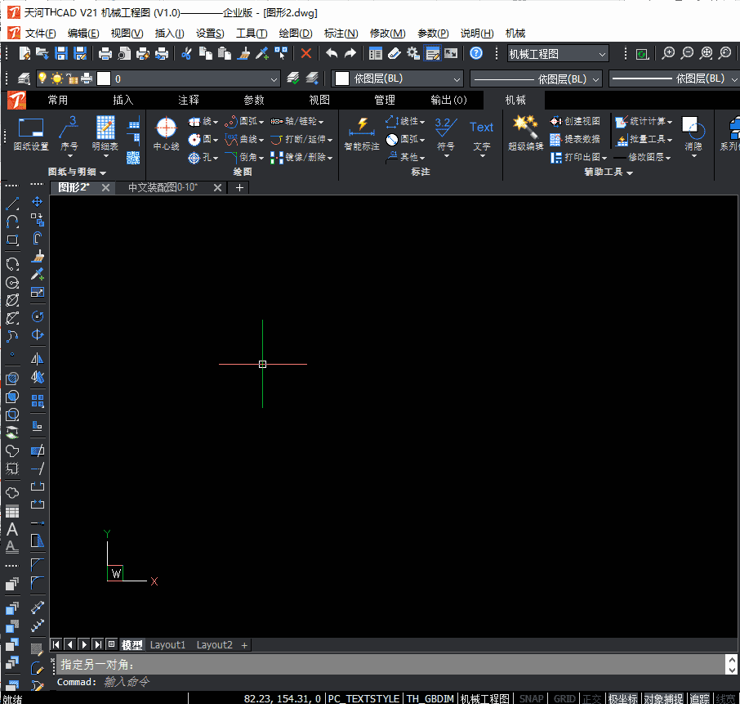Click the 统计计算 button
740x704 pixels.
pyautogui.click(x=644, y=122)
